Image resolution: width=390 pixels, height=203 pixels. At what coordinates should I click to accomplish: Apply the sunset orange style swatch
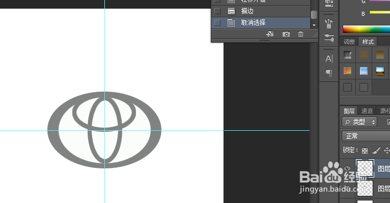[x=347, y=71]
